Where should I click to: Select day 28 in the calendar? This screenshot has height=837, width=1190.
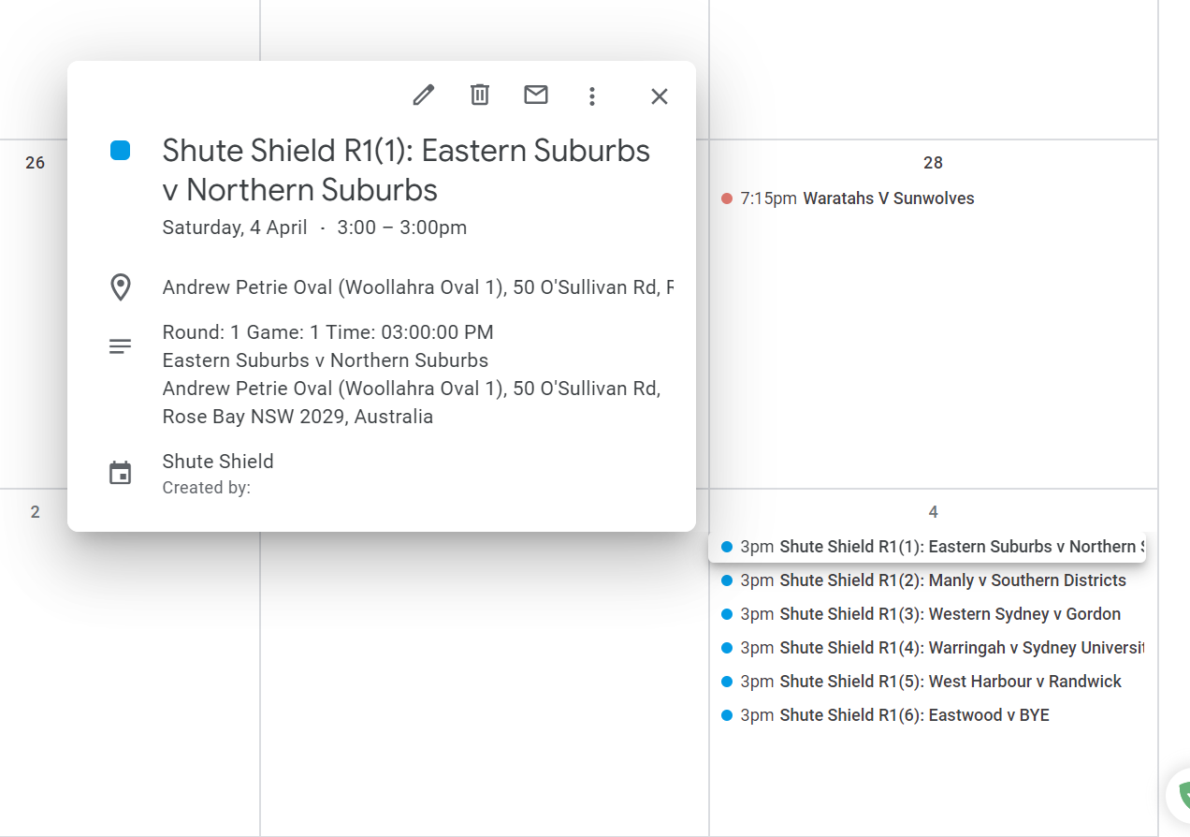pyautogui.click(x=933, y=163)
